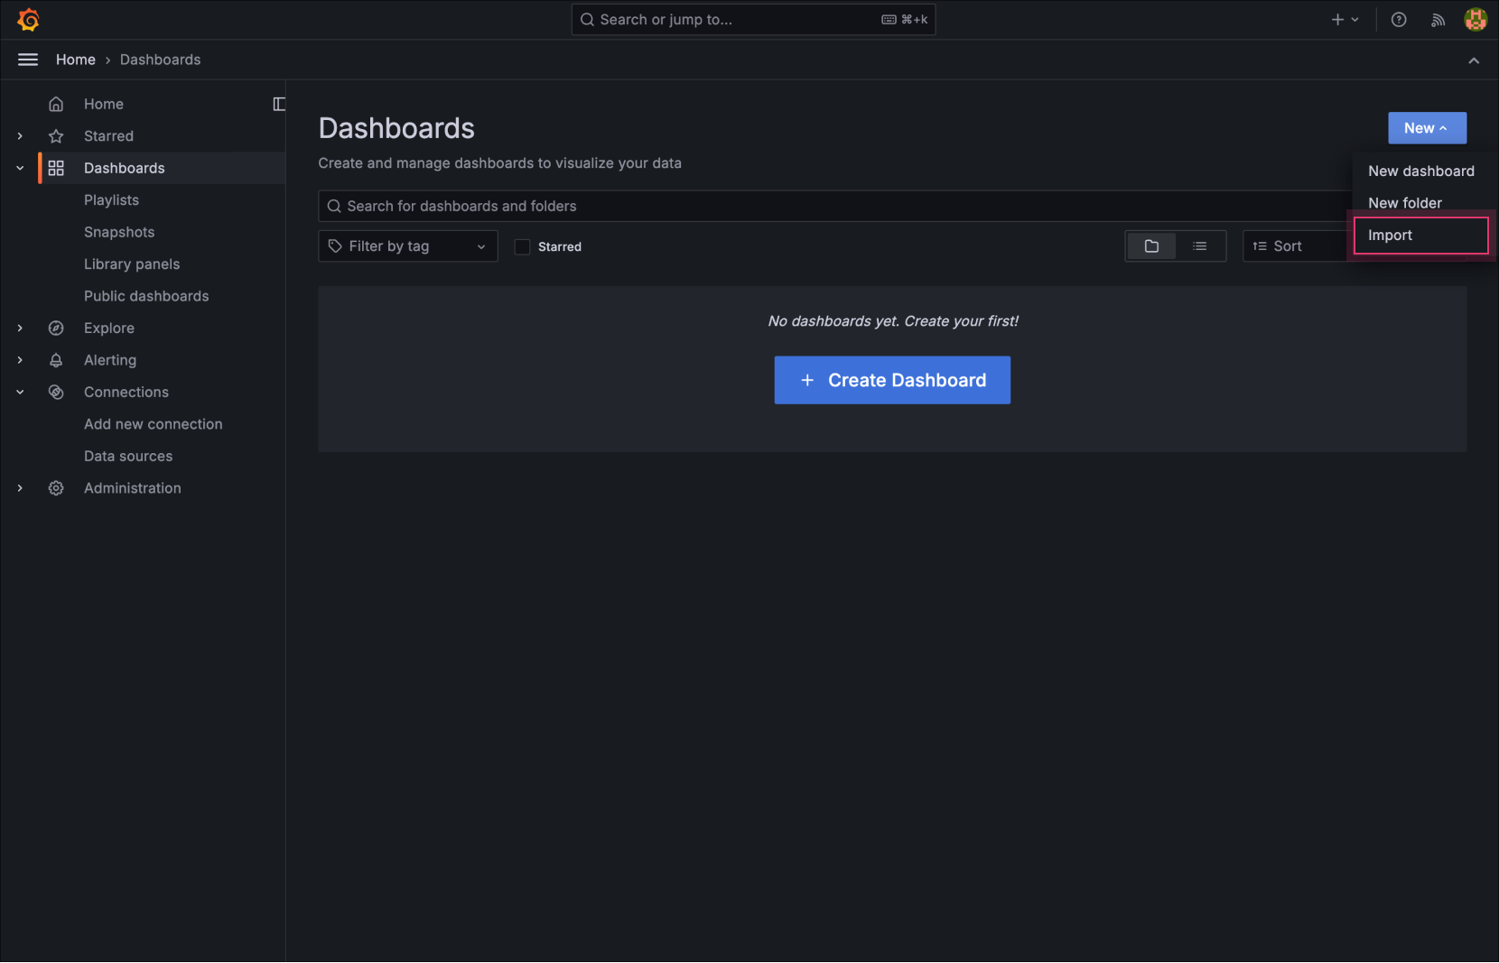Click the Dashboards breadcrumb
The image size is (1499, 963).
tap(161, 60)
